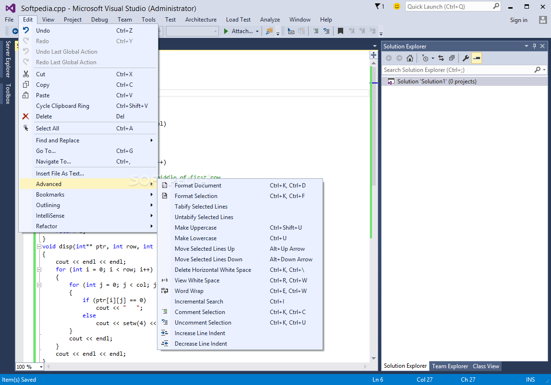The height and width of the screenshot is (385, 551).
Task: Choose Select All from the Edit menu
Action: click(88, 128)
